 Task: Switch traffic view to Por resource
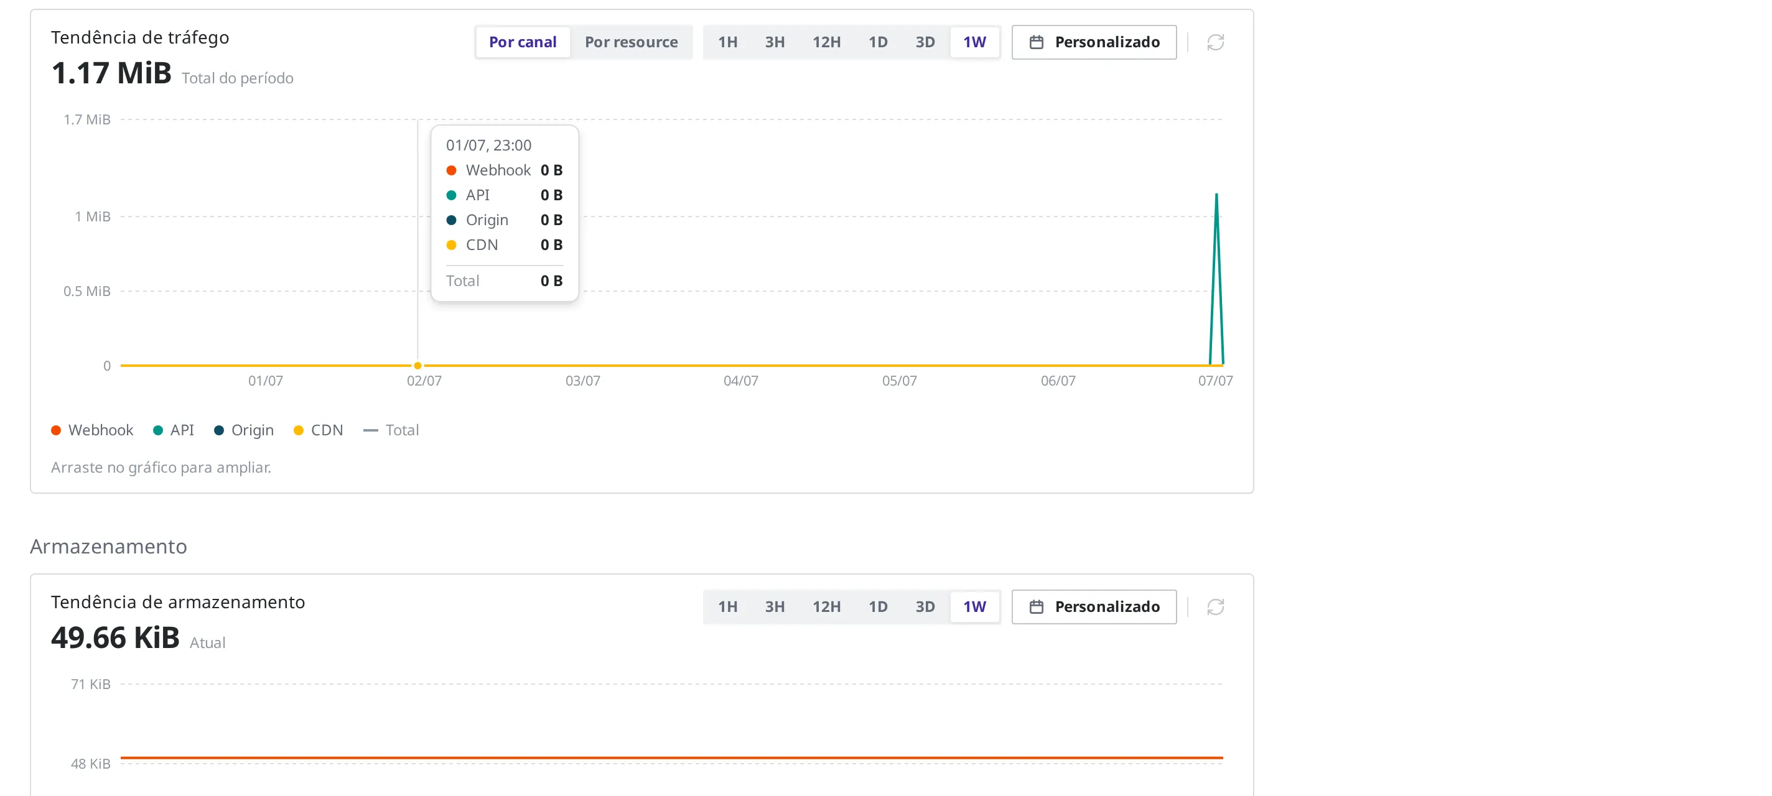tap(631, 43)
